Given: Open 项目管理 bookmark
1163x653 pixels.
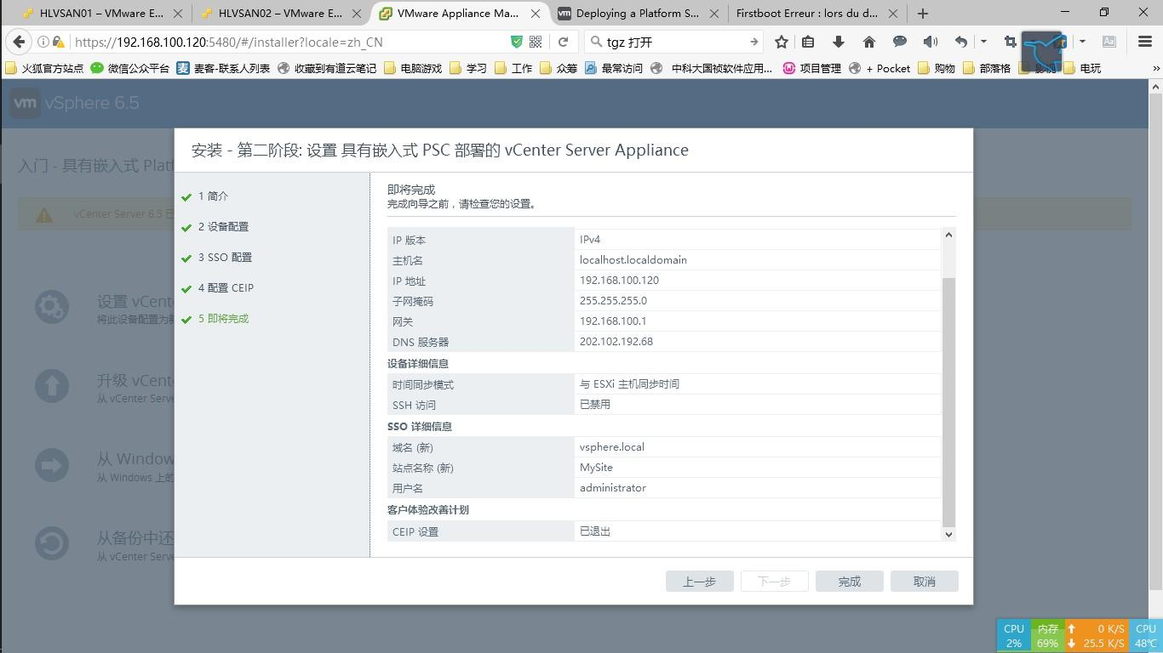Looking at the screenshot, I should 812,68.
